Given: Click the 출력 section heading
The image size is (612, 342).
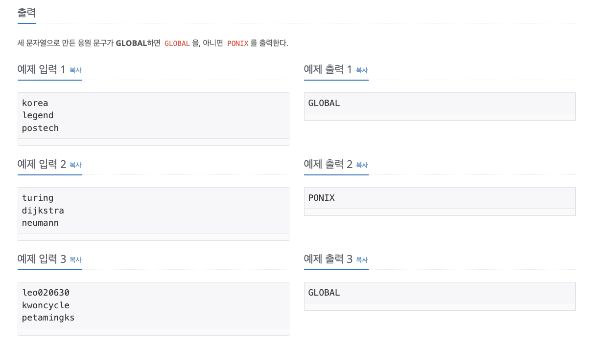Looking at the screenshot, I should pos(27,13).
